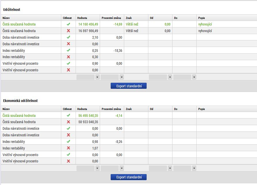Screen dimensions: 257x185
Task: Open Do filter dropdown in Ekonomická udržitelnost table
Action: click(194, 168)
